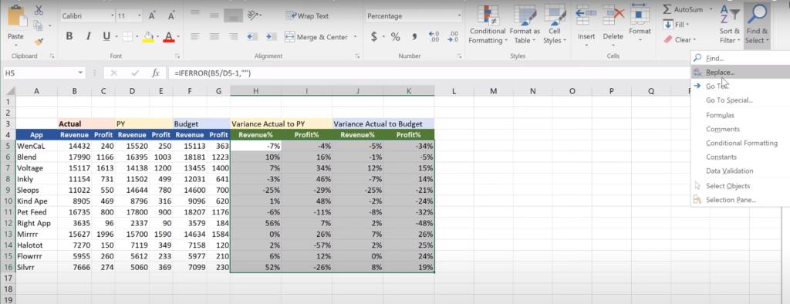Open Cell Styles dropdown

point(555,24)
